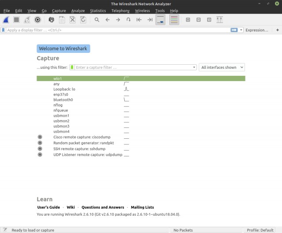The width and height of the screenshot is (282, 233).
Task: Select the Loopback: lo interface
Action: point(141,89)
